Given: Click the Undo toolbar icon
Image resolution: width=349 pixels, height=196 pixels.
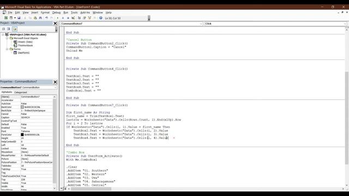Looking at the screenshot, I should [46, 18].
